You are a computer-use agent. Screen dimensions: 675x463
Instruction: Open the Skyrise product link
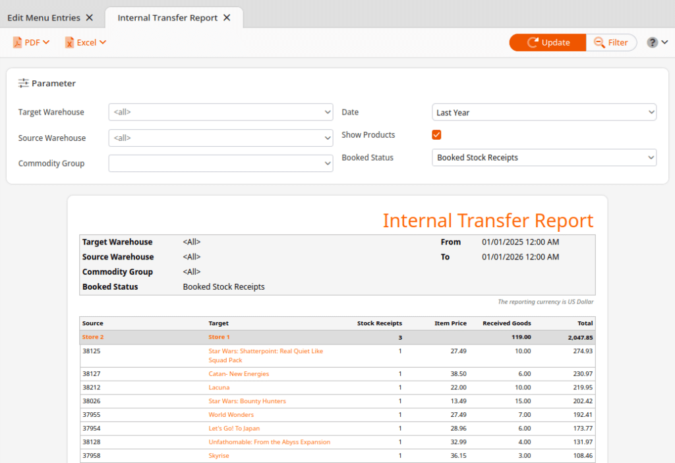[x=219, y=456]
